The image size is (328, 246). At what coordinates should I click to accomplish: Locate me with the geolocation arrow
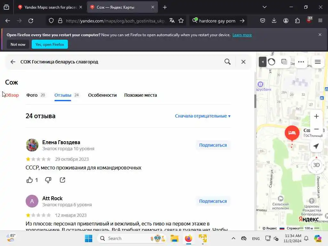(316, 146)
